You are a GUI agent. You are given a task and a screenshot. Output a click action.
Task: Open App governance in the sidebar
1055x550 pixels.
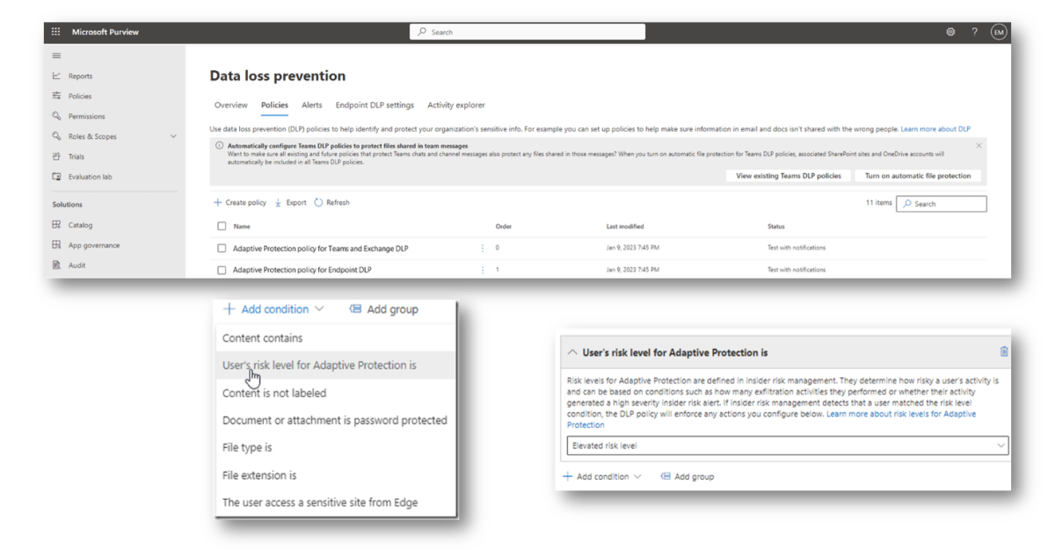93,246
